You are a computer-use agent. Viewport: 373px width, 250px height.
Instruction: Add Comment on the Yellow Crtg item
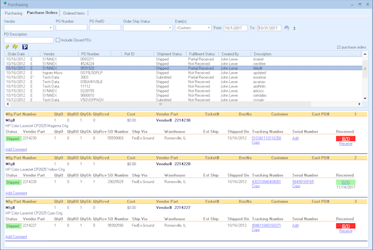click(16, 193)
